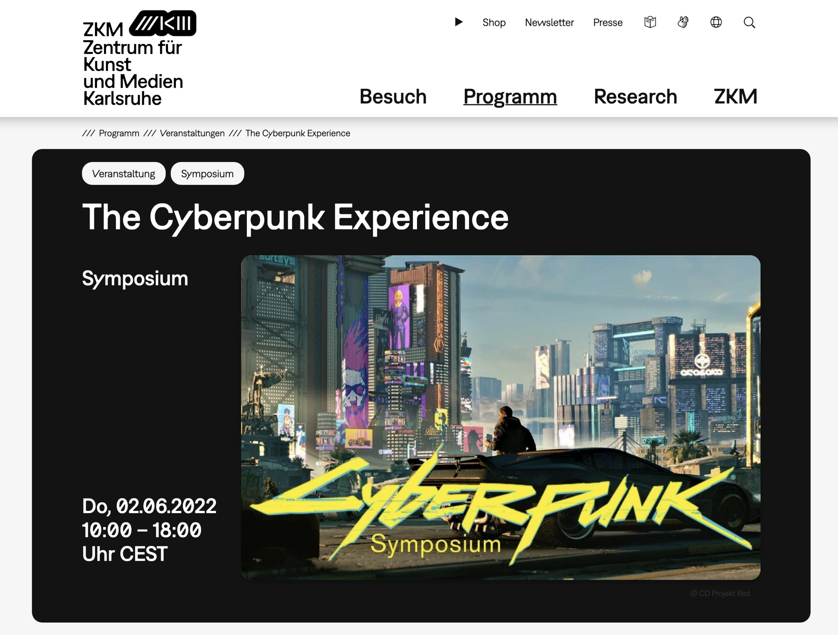Click the sign language hands icon

[x=683, y=22]
